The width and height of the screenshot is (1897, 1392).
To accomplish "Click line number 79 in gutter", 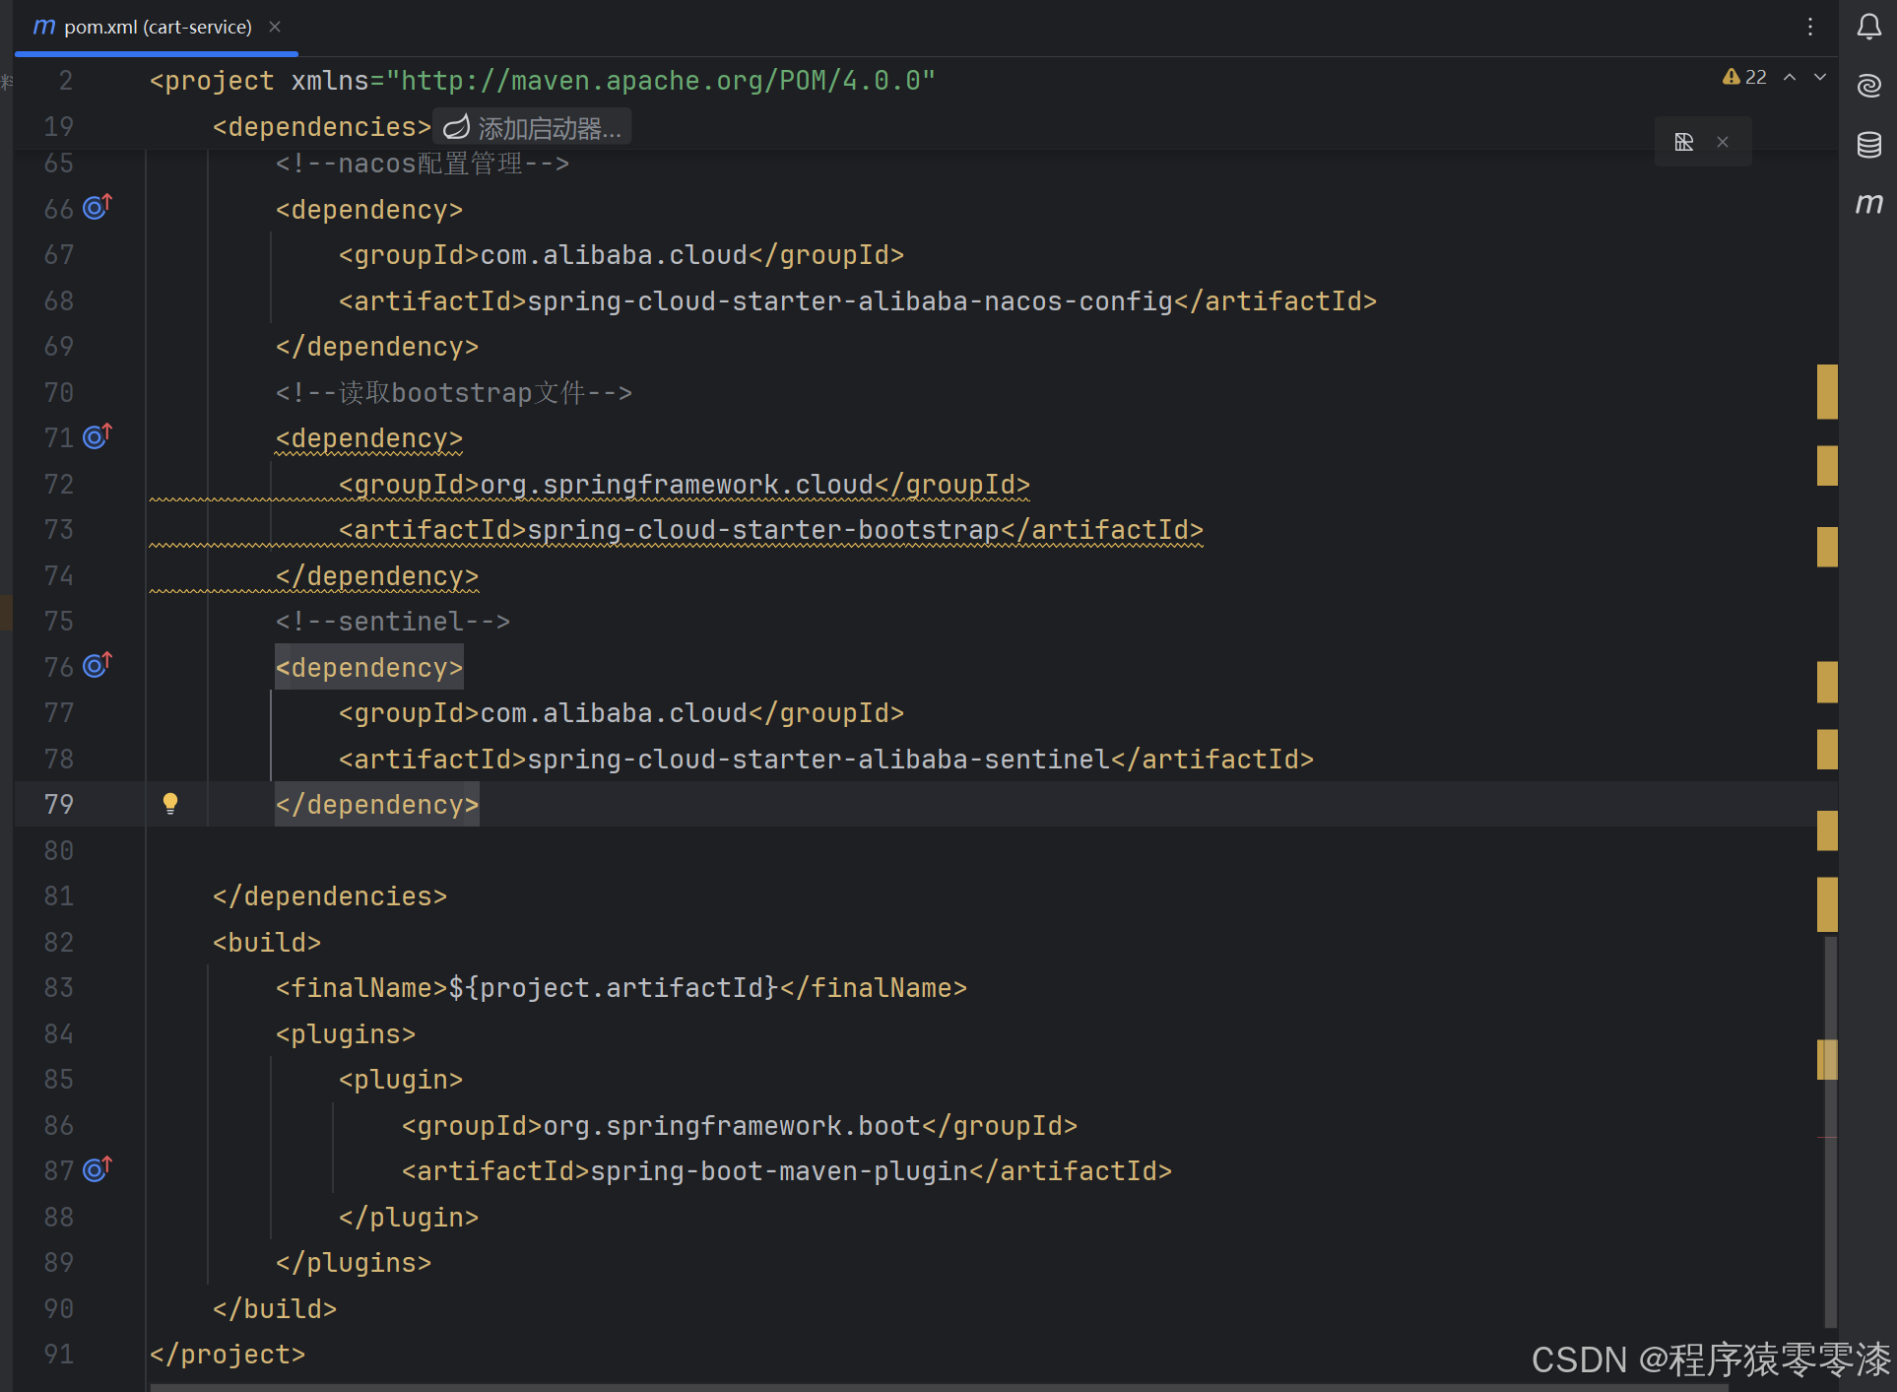I will click(58, 804).
